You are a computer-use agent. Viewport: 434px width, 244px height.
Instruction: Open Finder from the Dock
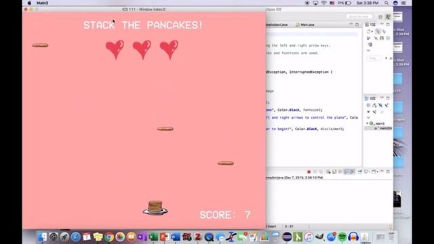click(42, 237)
